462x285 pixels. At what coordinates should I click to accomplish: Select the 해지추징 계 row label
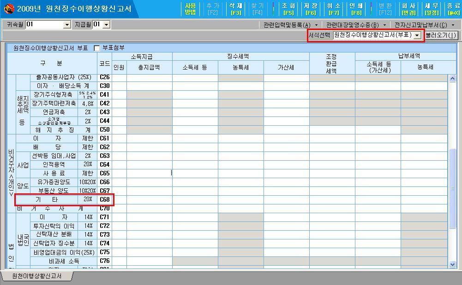point(63,129)
